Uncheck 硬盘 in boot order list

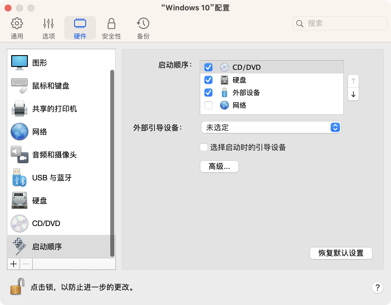(x=208, y=80)
